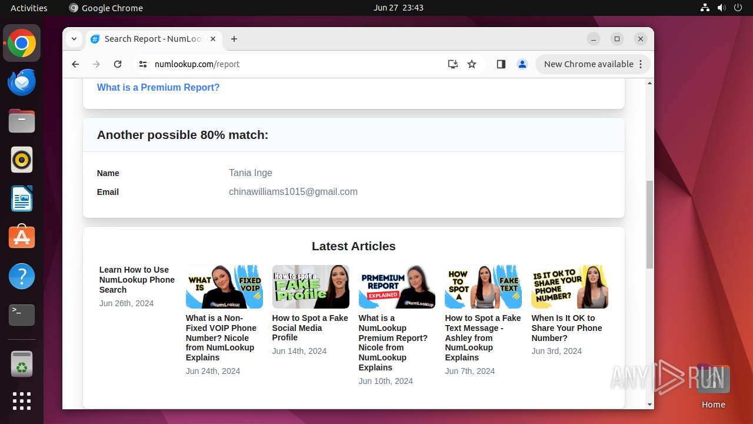
Task: Reload the numlookup report page
Action: pyautogui.click(x=118, y=64)
